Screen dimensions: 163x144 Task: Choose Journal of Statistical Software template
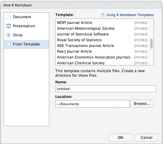click(x=102, y=34)
